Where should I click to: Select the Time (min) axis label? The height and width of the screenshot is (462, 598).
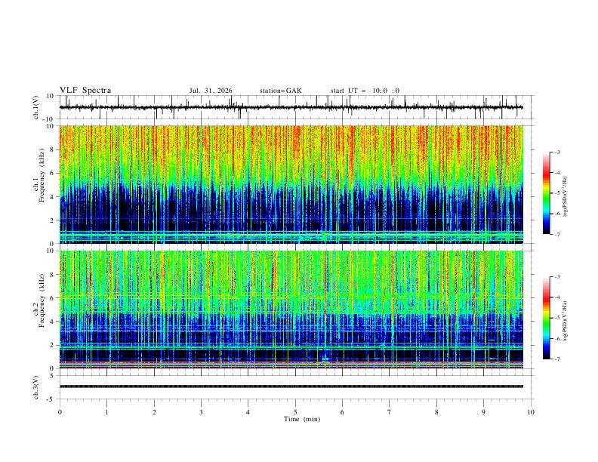tap(302, 419)
